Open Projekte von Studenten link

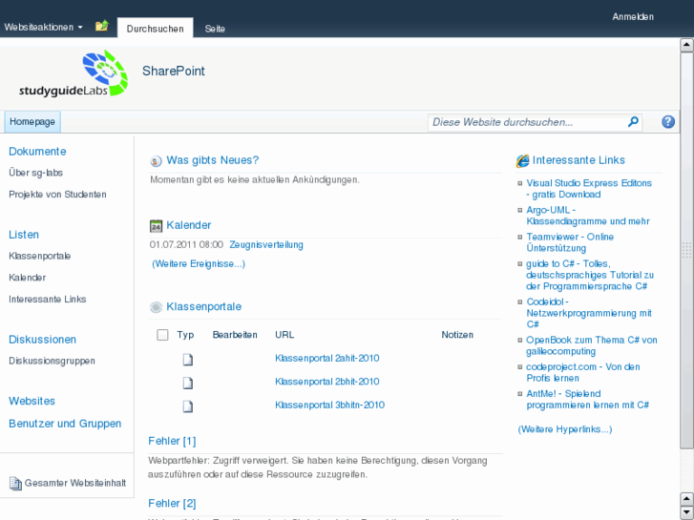point(57,195)
